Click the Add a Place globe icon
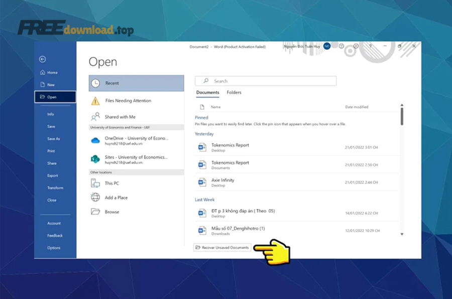This screenshot has height=299, width=452. pyautogui.click(x=95, y=197)
